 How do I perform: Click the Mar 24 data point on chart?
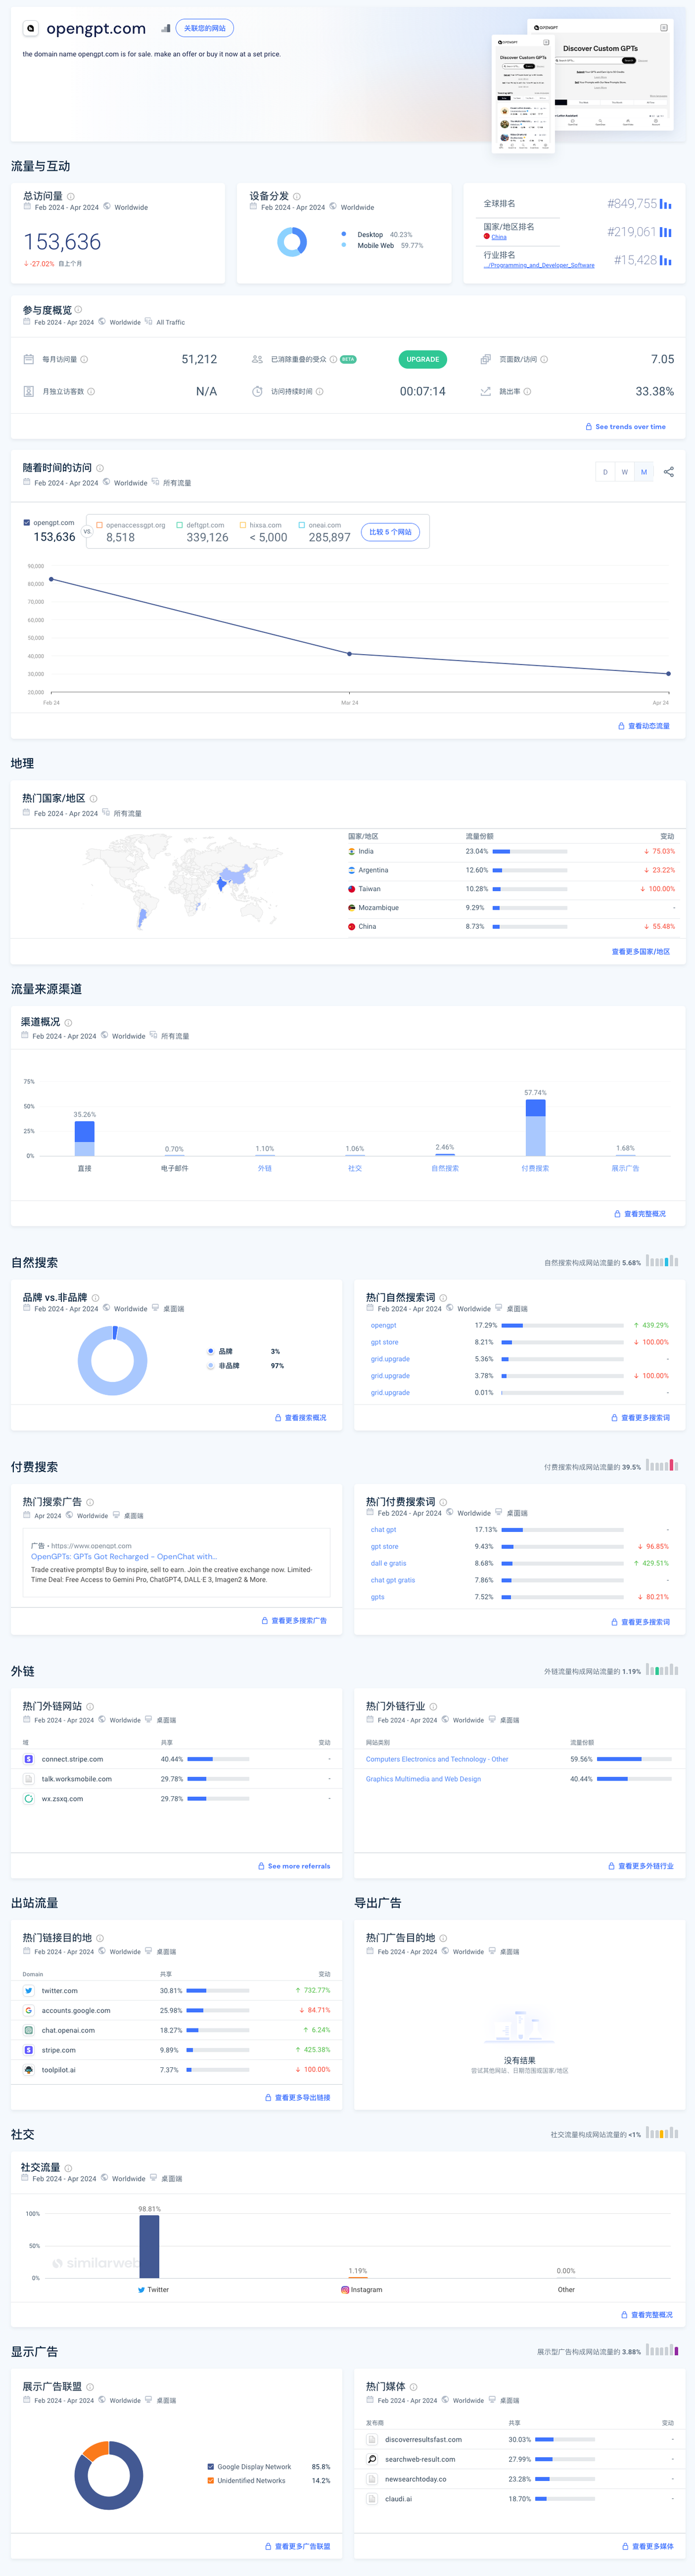point(349,654)
